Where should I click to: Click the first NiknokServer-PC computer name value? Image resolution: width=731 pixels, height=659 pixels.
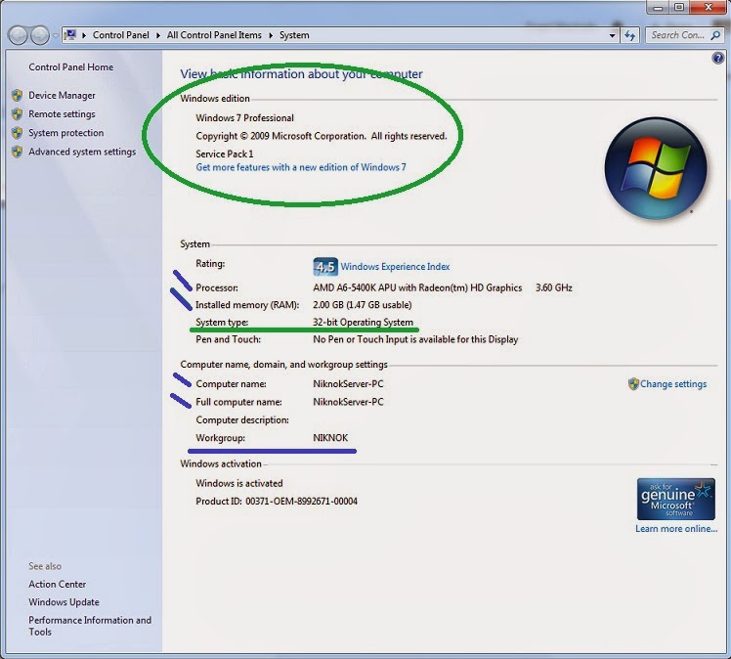coord(348,384)
